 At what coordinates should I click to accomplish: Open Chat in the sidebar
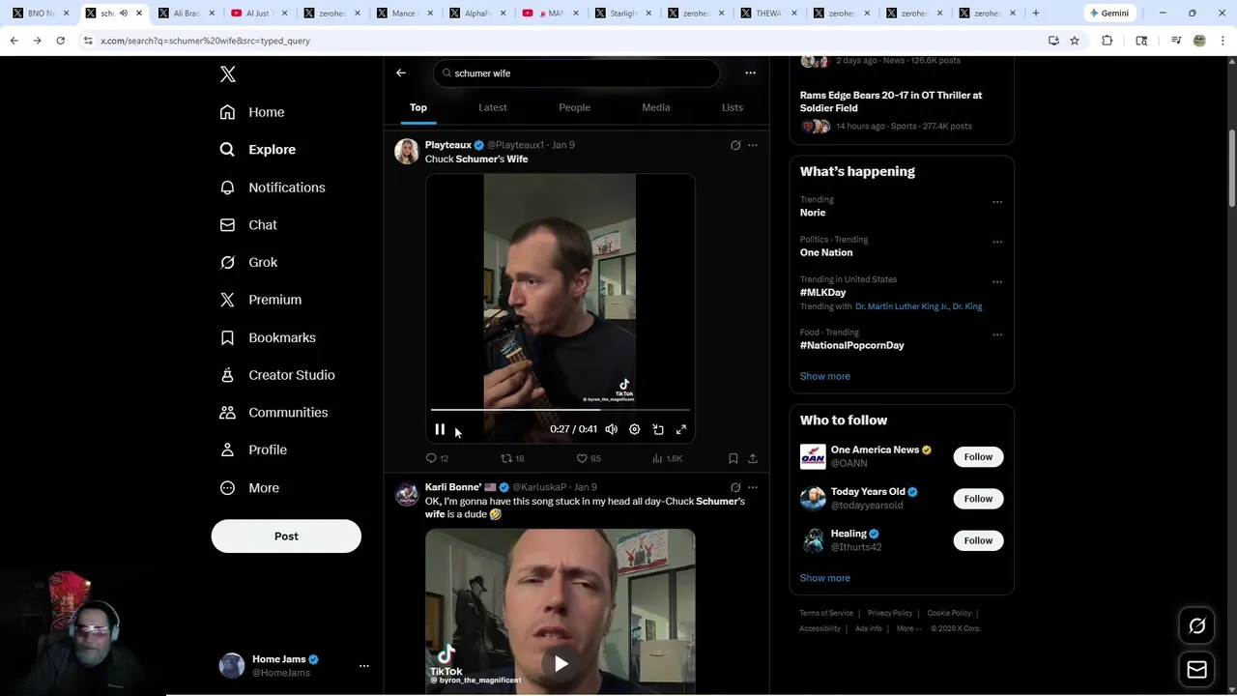(248, 224)
